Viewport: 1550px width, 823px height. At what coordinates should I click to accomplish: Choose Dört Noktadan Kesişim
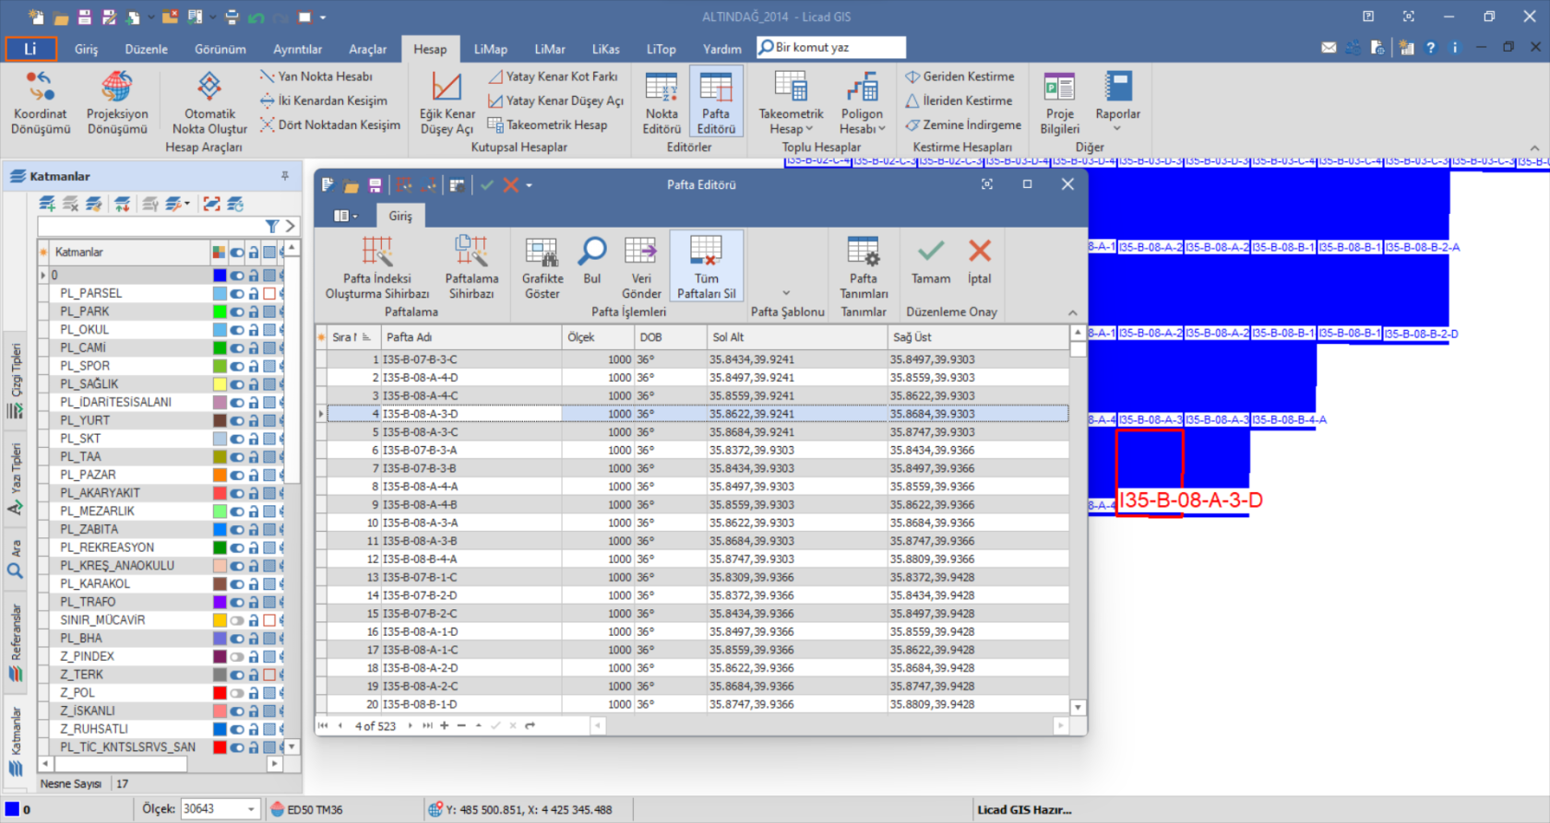point(330,124)
